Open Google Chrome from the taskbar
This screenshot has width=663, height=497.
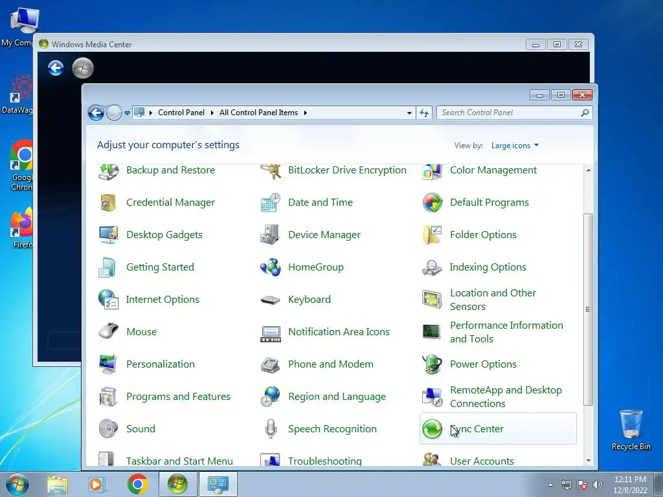click(137, 484)
